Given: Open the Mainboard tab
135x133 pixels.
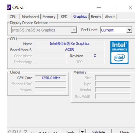Looking at the screenshot, I should [x=30, y=17].
